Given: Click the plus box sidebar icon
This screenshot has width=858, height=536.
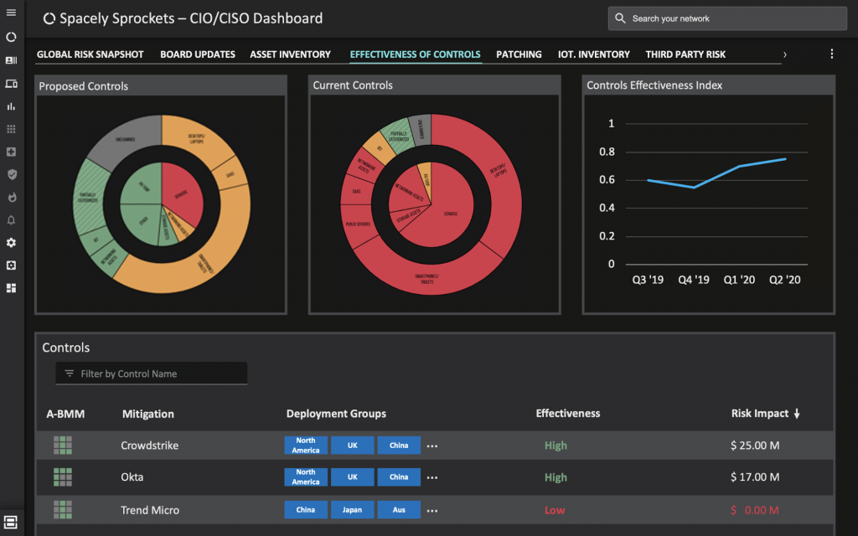Looking at the screenshot, I should click(x=11, y=152).
